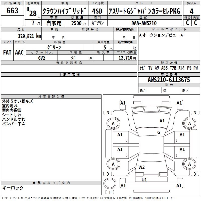The height and width of the screenshot is (201, 201).
Task: Click the model code DAA-AWS210
Action: [144, 23]
